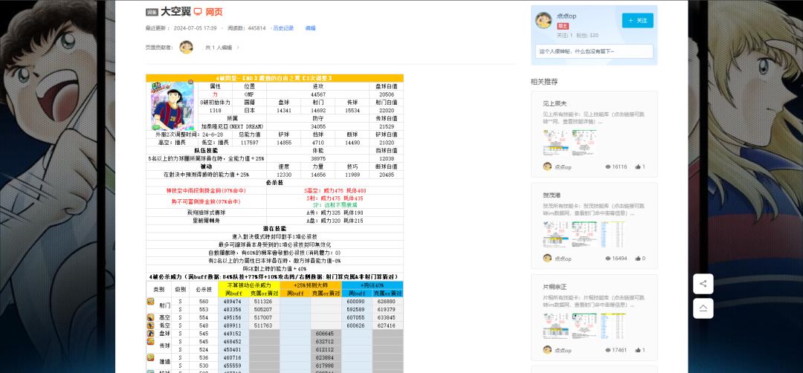Click the 盘球 skill icon in table
Image resolution: width=803 pixels, height=373 pixels.
click(x=150, y=333)
